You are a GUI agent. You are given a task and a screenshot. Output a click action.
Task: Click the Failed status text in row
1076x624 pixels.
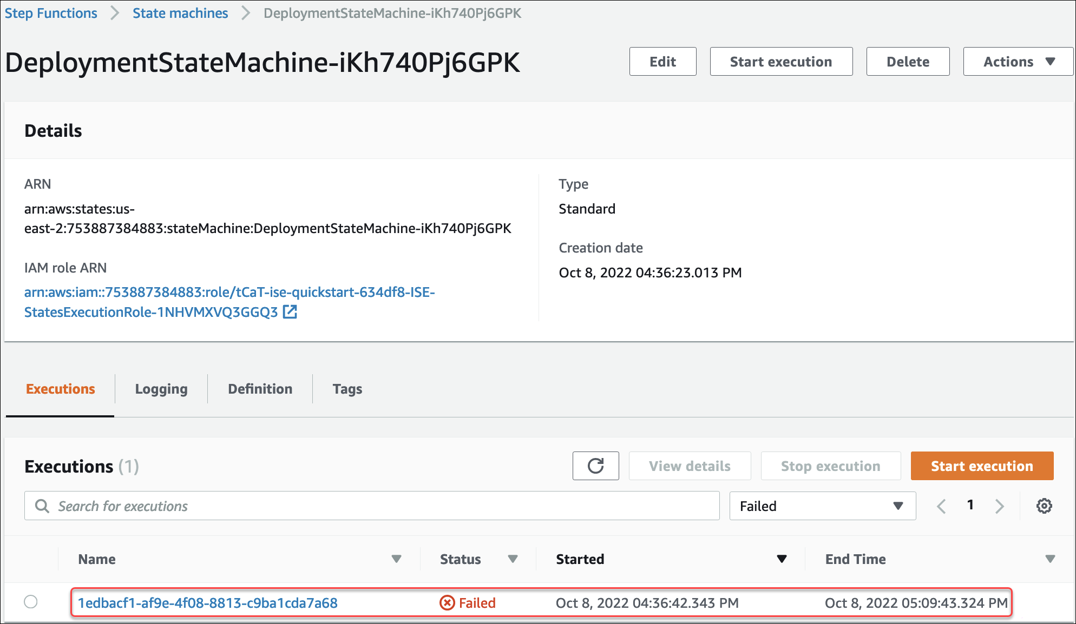477,602
